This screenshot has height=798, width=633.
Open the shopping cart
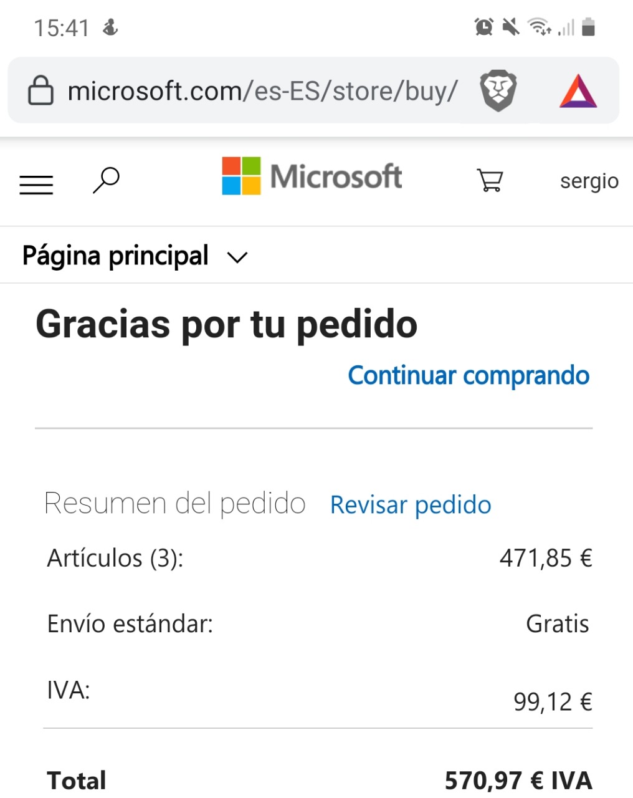tap(490, 180)
